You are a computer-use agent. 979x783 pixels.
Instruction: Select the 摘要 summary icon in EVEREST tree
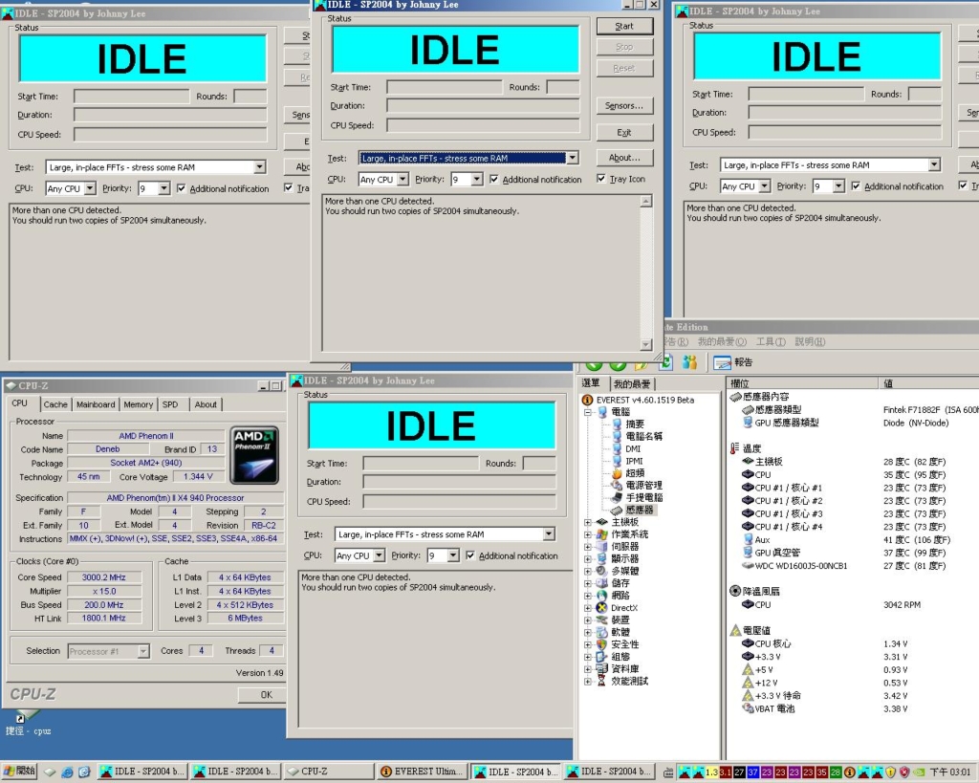click(617, 424)
